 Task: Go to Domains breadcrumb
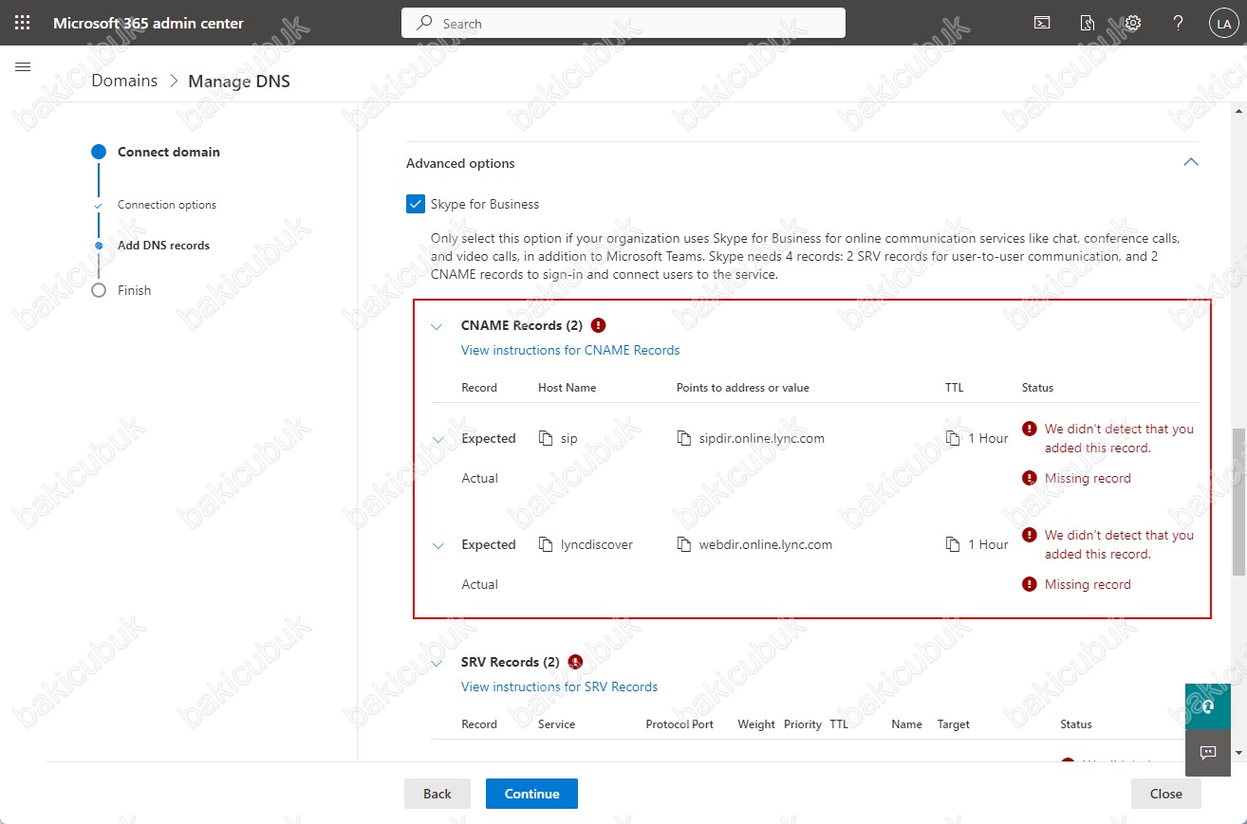coord(124,81)
